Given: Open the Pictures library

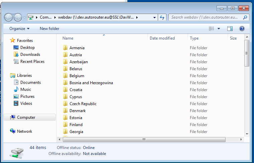Looking at the screenshot, I should pos(24,96).
